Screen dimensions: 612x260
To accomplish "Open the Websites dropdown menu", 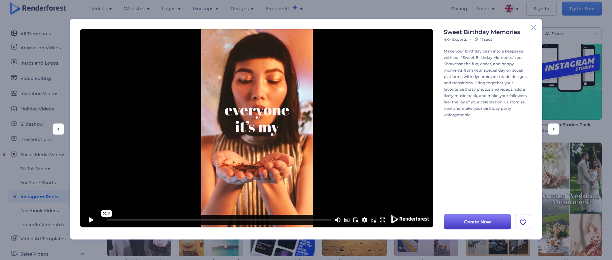I will (137, 9).
